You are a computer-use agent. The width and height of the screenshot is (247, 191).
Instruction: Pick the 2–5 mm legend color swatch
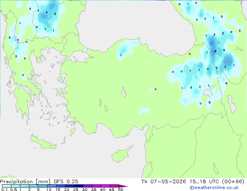(34, 186)
